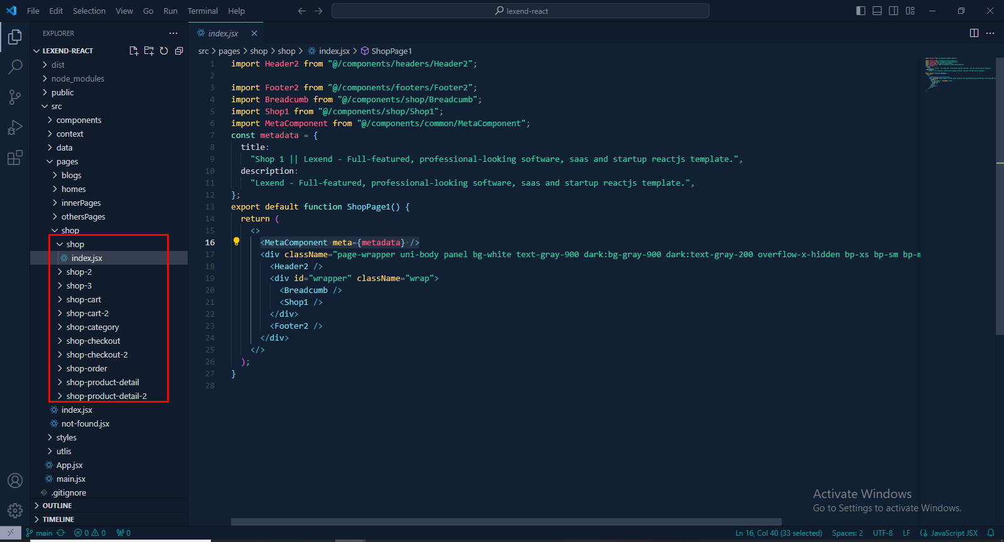Click the Split Editor Right icon
The image size is (1004, 542).
pyautogui.click(x=974, y=33)
